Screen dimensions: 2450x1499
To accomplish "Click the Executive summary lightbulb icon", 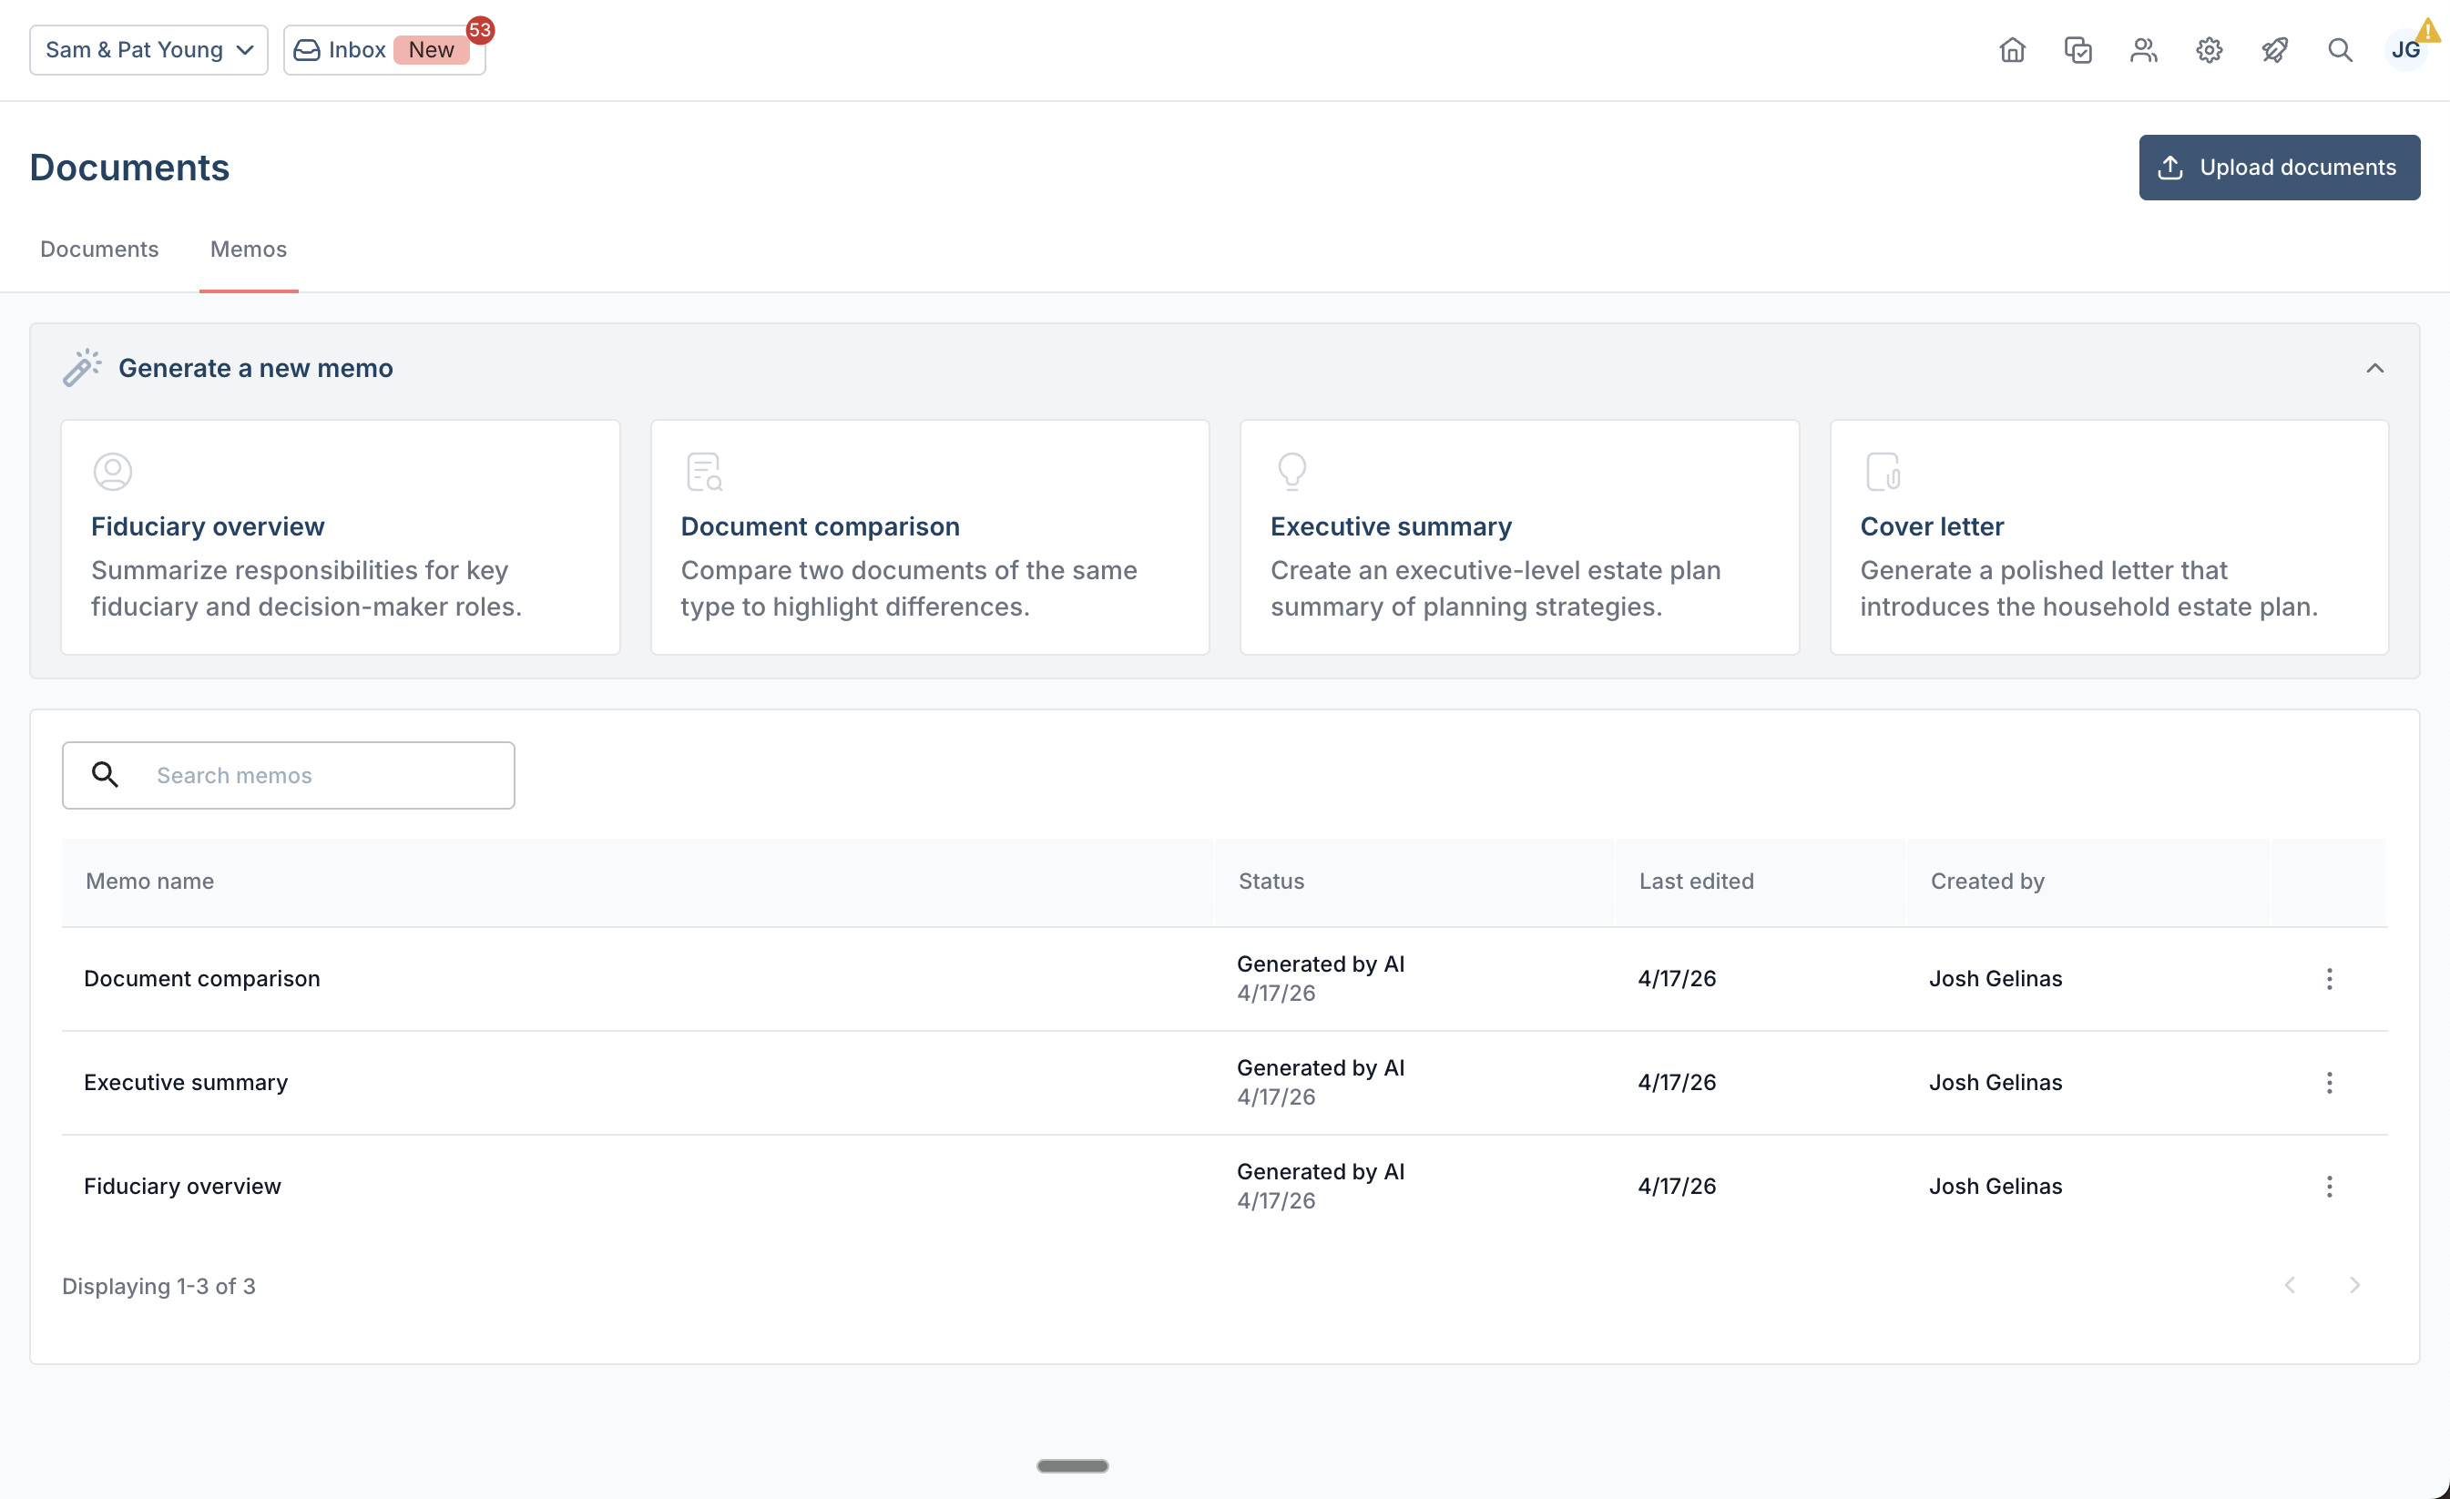I will pos(1291,471).
